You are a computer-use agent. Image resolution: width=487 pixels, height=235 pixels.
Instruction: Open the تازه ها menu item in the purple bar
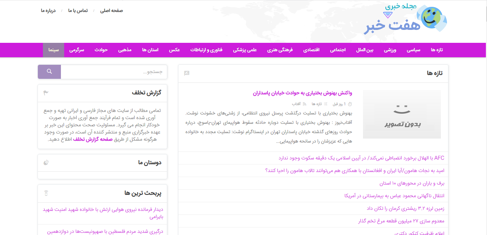pos(437,50)
